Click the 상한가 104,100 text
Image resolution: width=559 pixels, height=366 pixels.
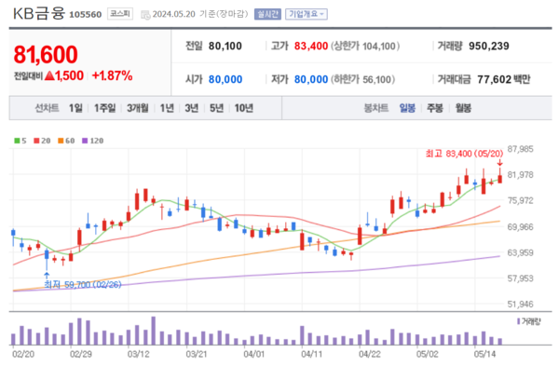(x=365, y=46)
